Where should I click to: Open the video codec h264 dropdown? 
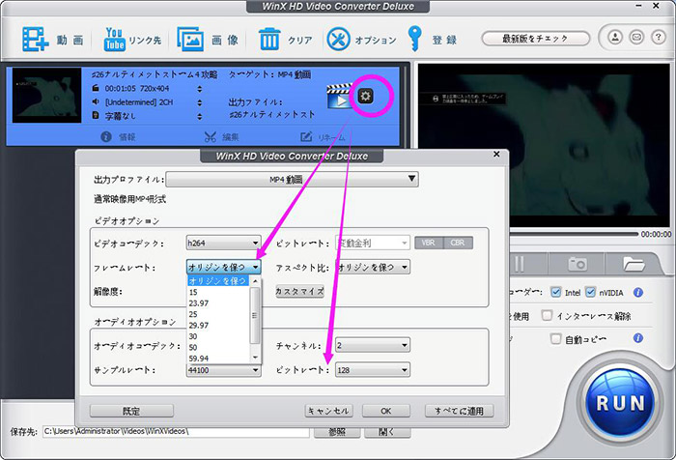pyautogui.click(x=223, y=243)
